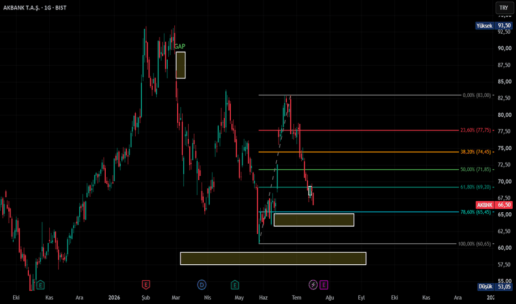This screenshot has height=304, width=516.
Task: Click the 80,00 price axis label
Action: pos(504,115)
